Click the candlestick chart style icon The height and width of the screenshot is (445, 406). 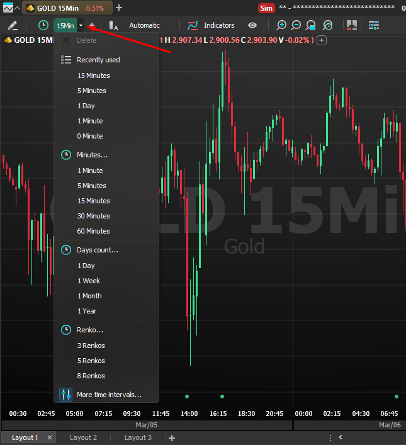(113, 25)
